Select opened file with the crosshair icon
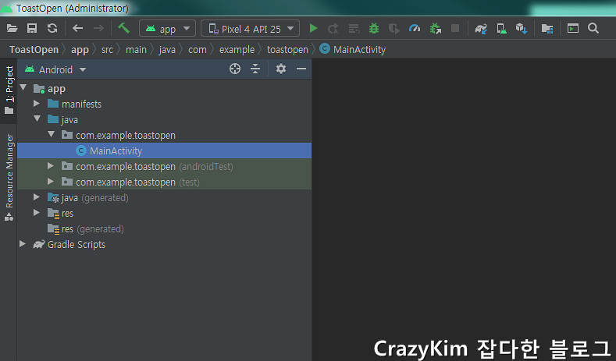616x361 pixels. click(x=235, y=69)
